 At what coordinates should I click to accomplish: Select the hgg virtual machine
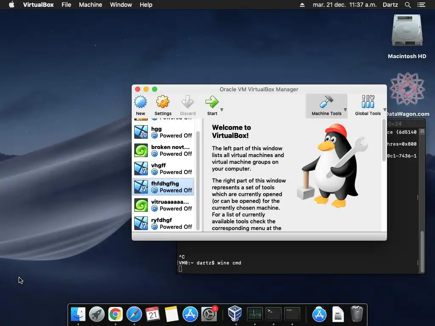[164, 132]
